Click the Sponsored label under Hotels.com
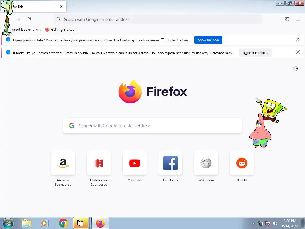The width and height of the screenshot is (305, 229). (99, 185)
